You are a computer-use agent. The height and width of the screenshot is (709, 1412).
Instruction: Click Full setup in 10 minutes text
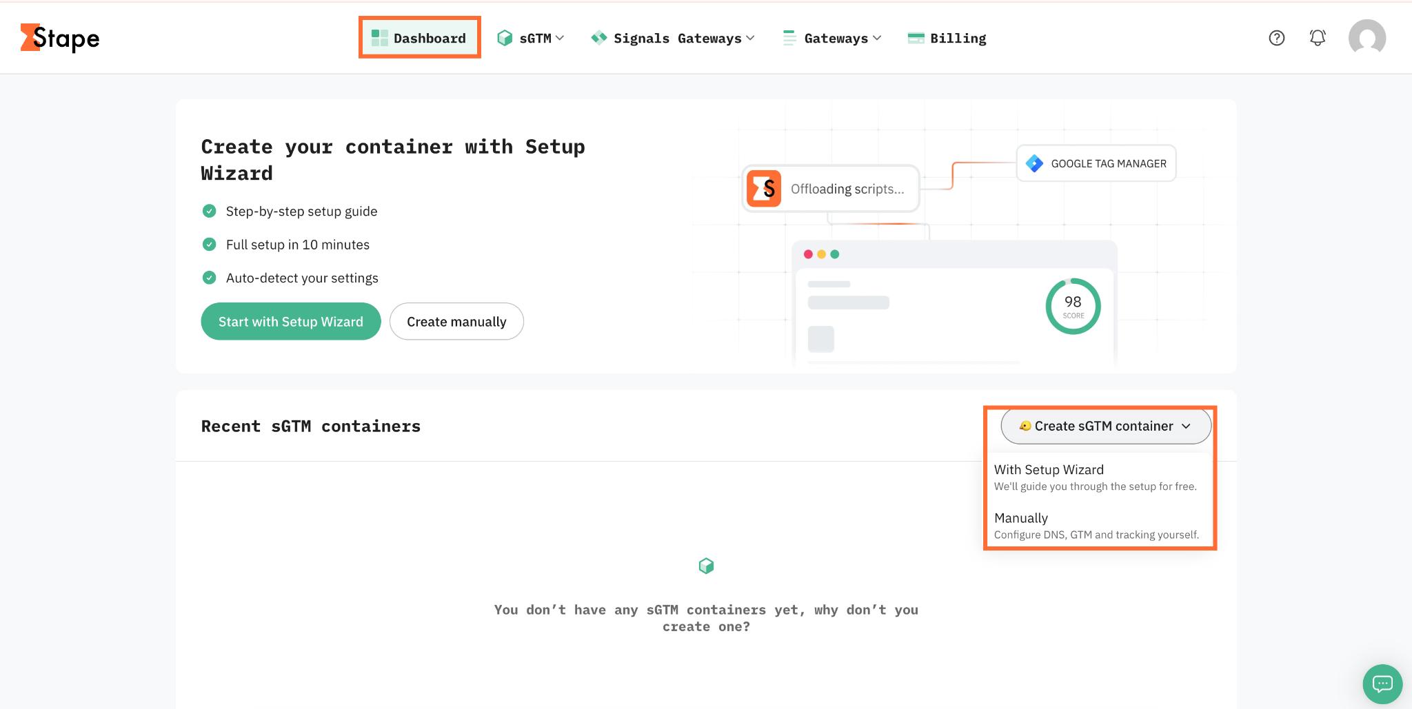click(298, 245)
